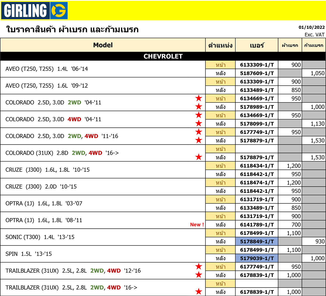Select SPIN 1.5L '13-'15 model row
The height and width of the screenshot is (296, 326).
click(103, 254)
